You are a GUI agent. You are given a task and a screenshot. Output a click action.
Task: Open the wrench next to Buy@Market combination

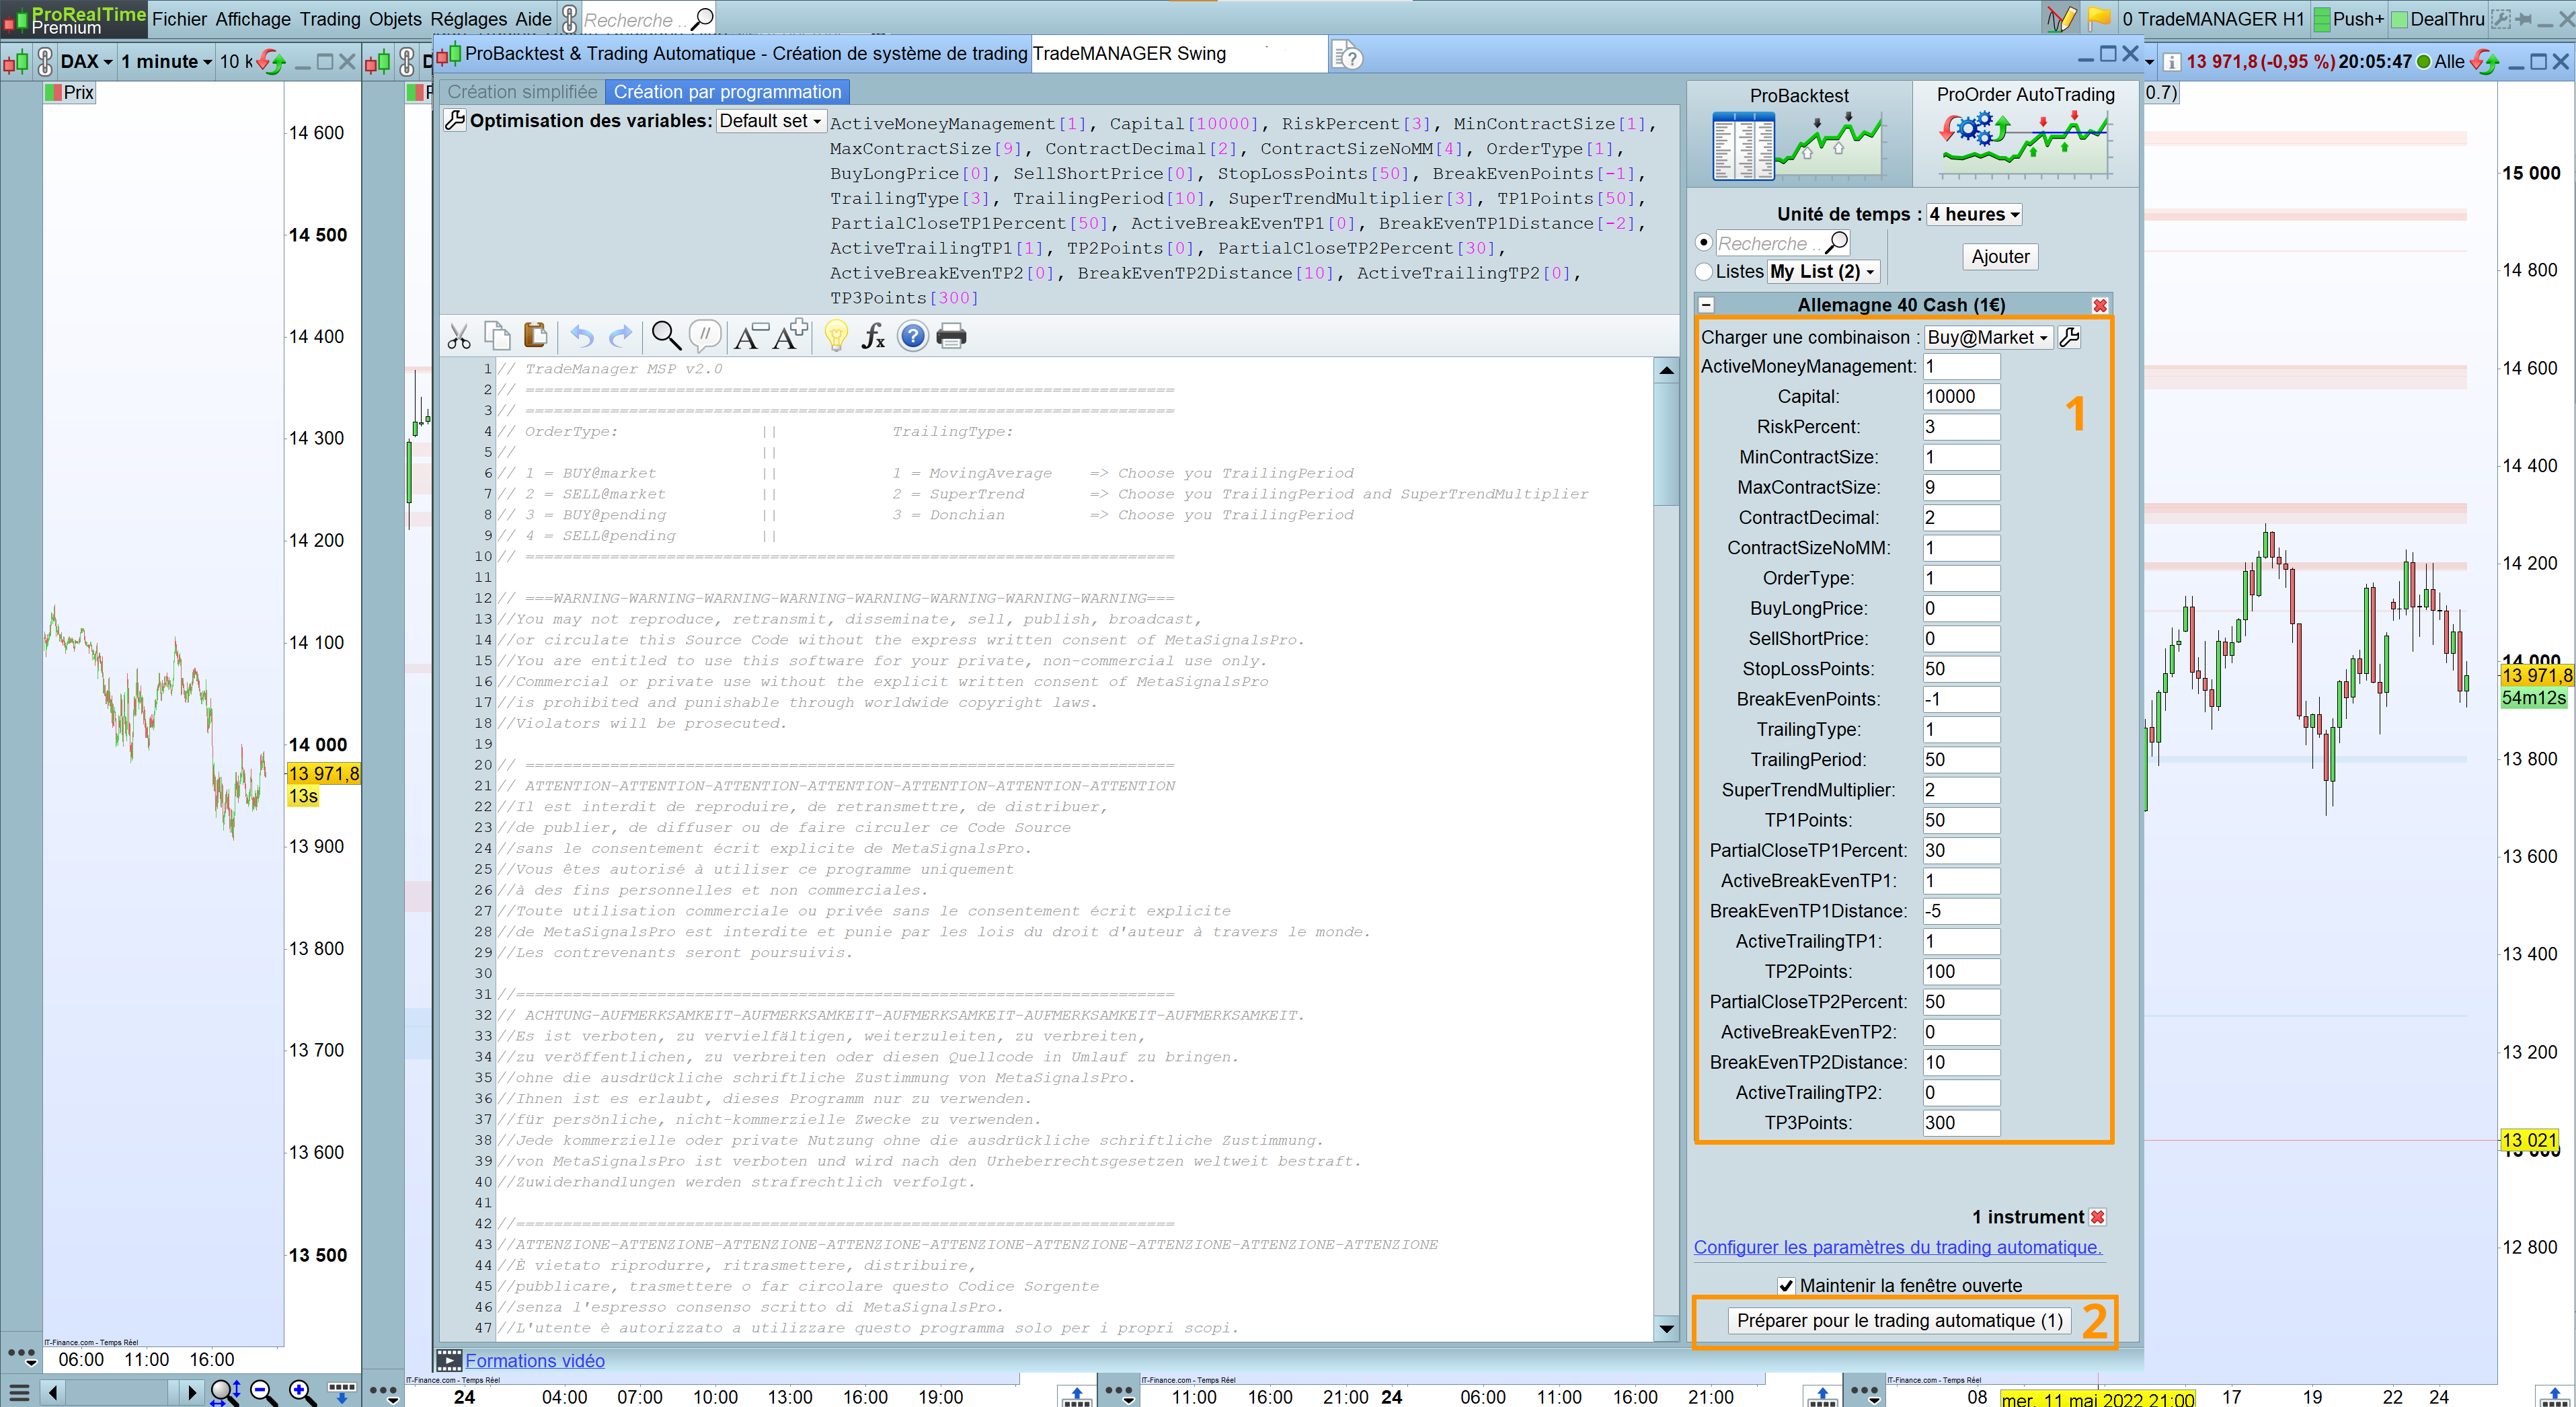(x=2070, y=337)
